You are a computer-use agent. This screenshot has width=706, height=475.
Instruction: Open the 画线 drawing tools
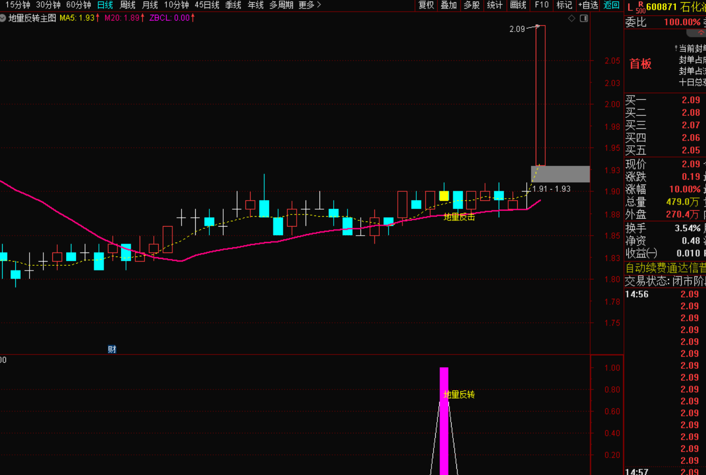tap(518, 5)
